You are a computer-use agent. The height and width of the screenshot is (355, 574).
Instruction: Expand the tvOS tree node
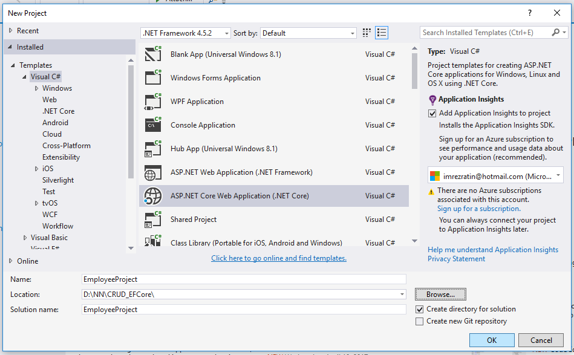pyautogui.click(x=36, y=203)
